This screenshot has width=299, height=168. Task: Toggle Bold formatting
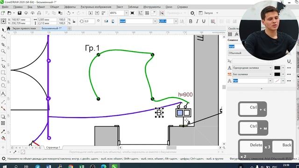coord(191,21)
